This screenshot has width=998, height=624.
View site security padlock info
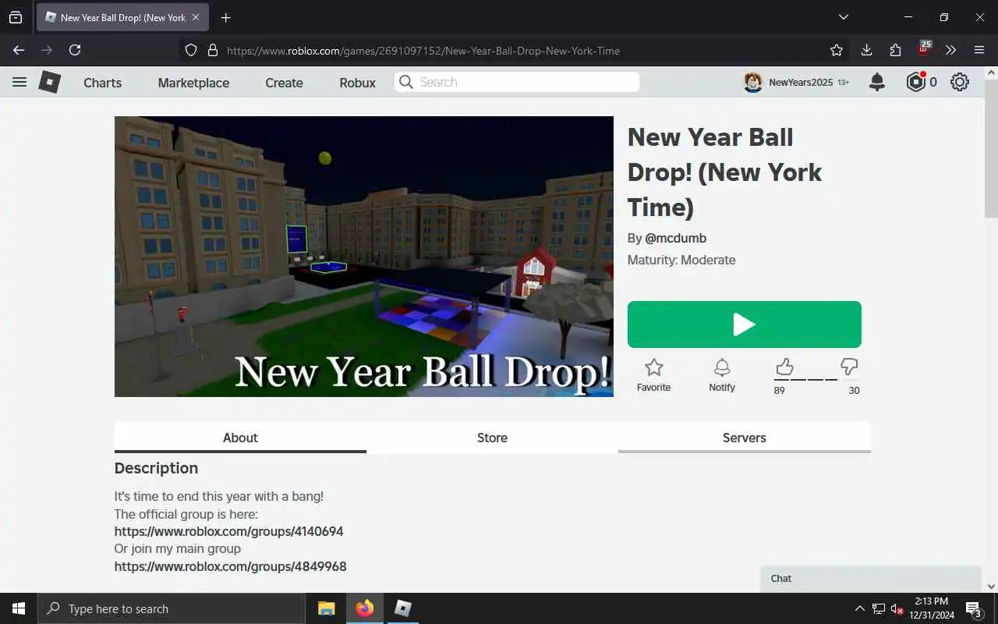[x=212, y=50]
